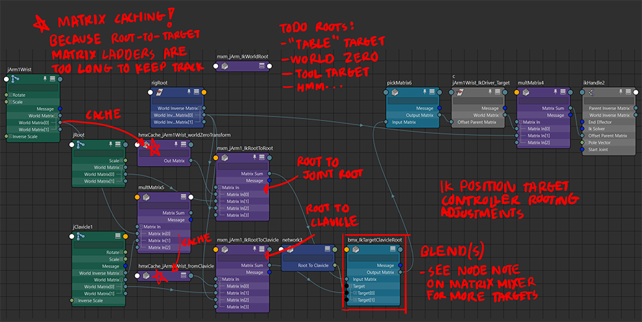The image size is (642, 322).
Task: Click the ikHandle2 node type icon
Action: coord(591,92)
